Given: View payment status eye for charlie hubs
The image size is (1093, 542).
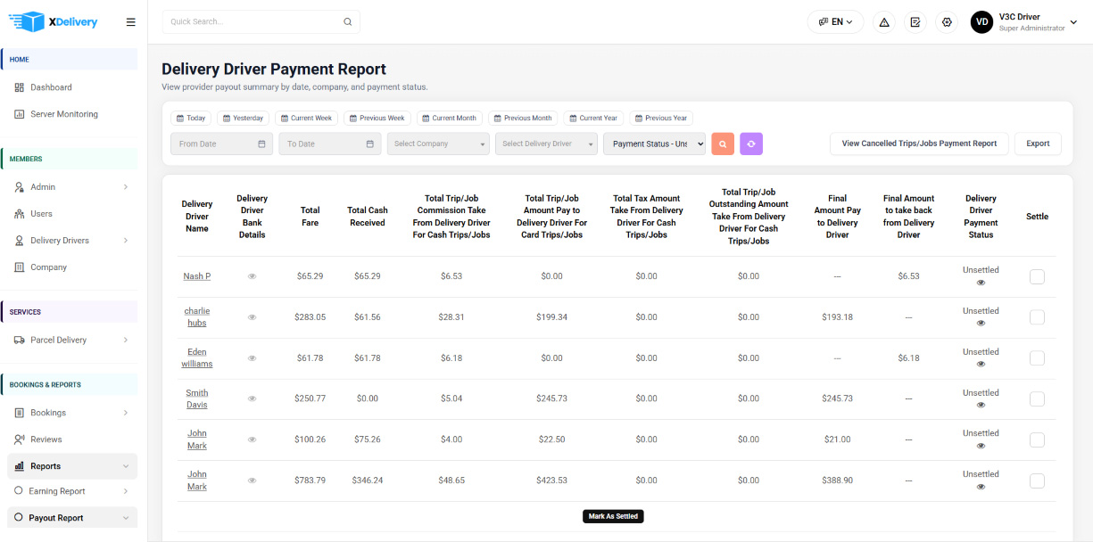Looking at the screenshot, I should pos(981,324).
